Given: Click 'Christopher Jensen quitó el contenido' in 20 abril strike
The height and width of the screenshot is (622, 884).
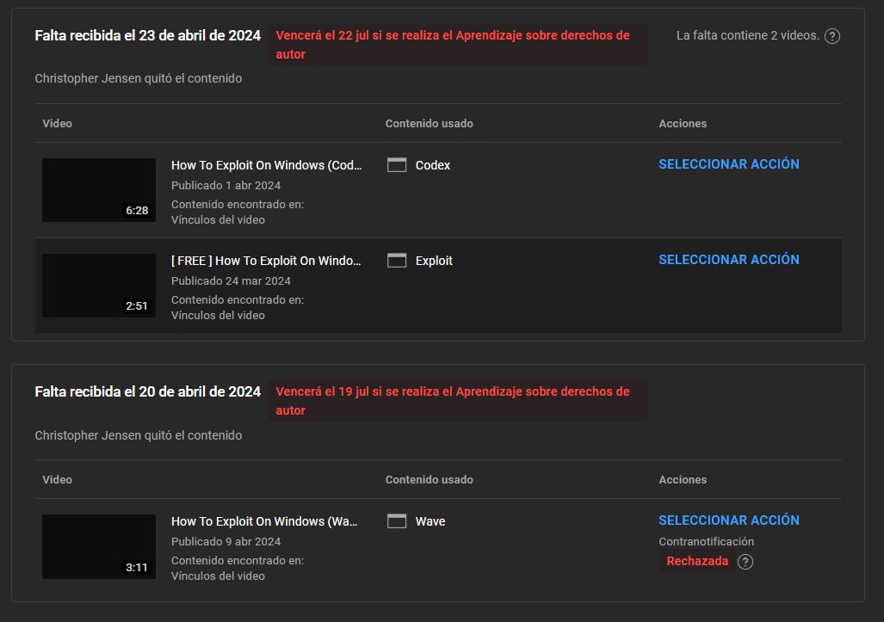Looking at the screenshot, I should pos(138,435).
